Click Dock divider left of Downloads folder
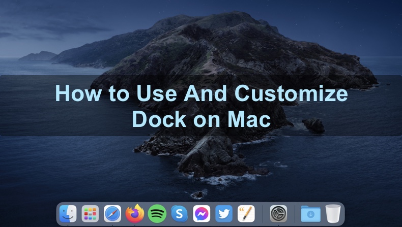 [295, 214]
